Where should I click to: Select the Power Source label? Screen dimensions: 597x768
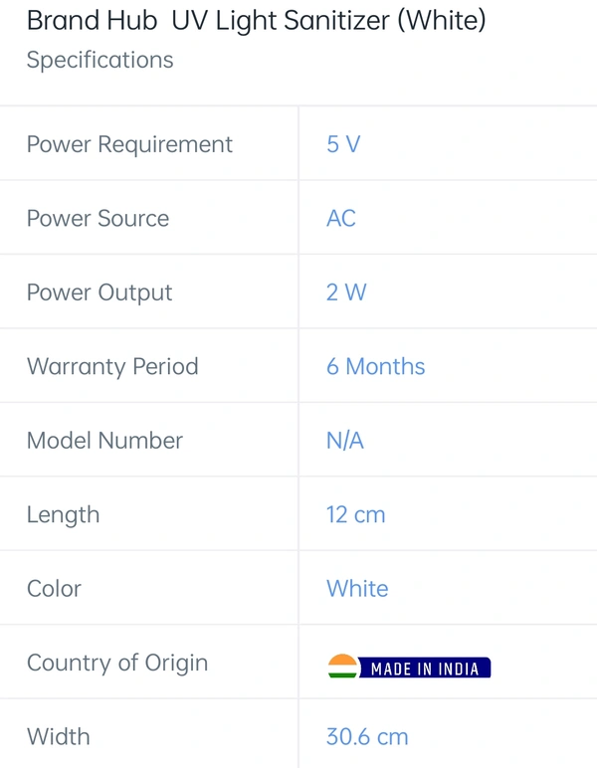98,219
